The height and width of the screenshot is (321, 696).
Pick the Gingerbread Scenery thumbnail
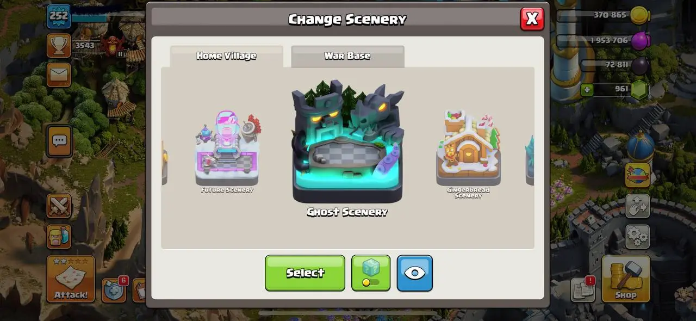pyautogui.click(x=468, y=154)
